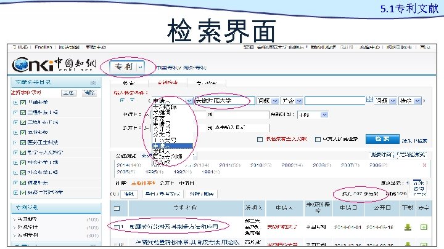Tick the checkbox of result row 1
Screen dimensions: 444x249
pos(117,227)
